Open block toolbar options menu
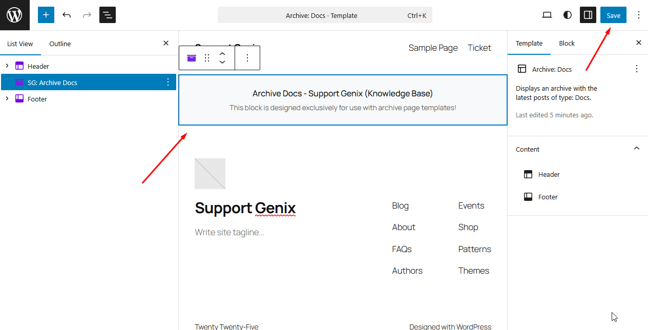Viewport: 648px width, 330px height. (247, 58)
